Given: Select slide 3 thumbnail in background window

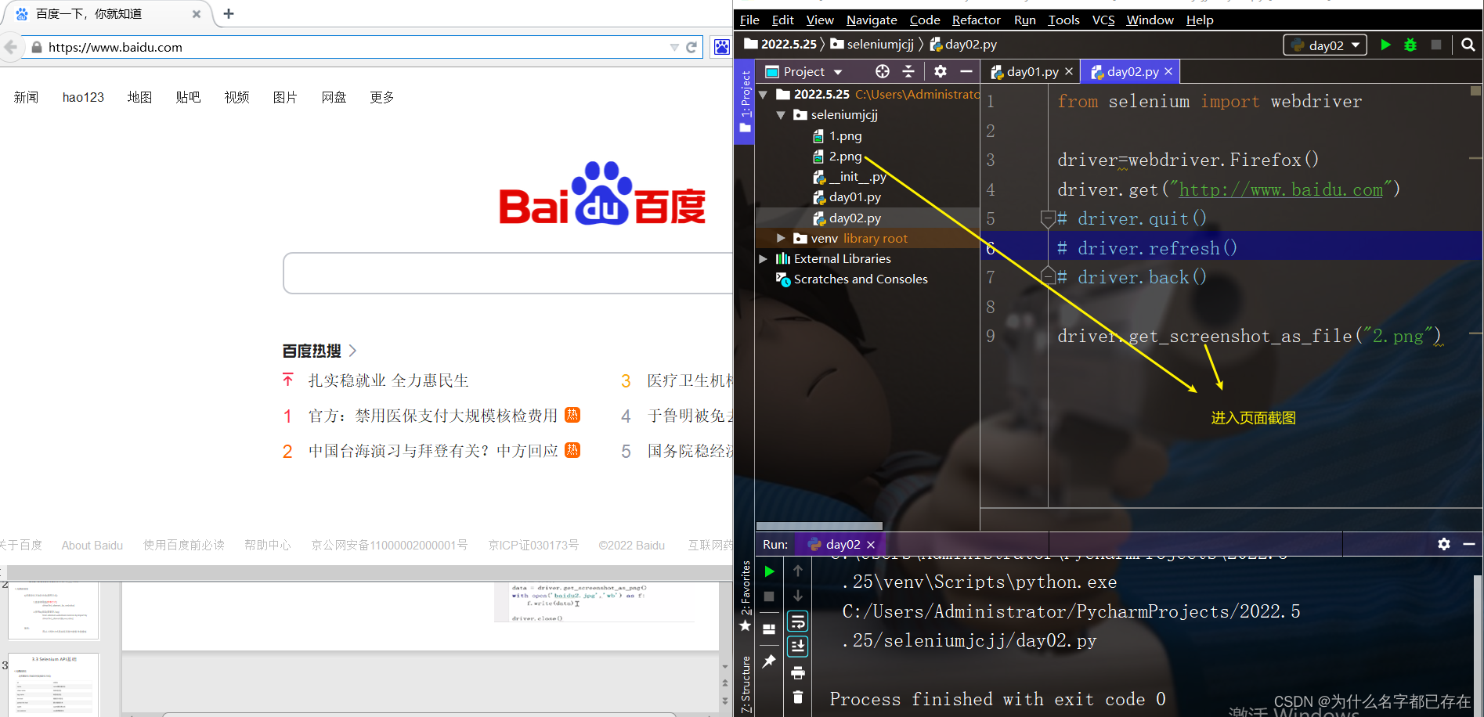Looking at the screenshot, I should pos(54,684).
